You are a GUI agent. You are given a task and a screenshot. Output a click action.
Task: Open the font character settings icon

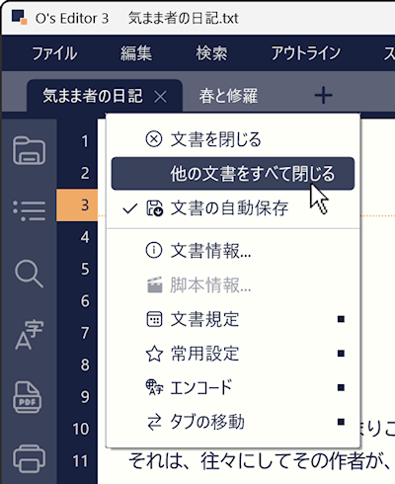tap(29, 335)
